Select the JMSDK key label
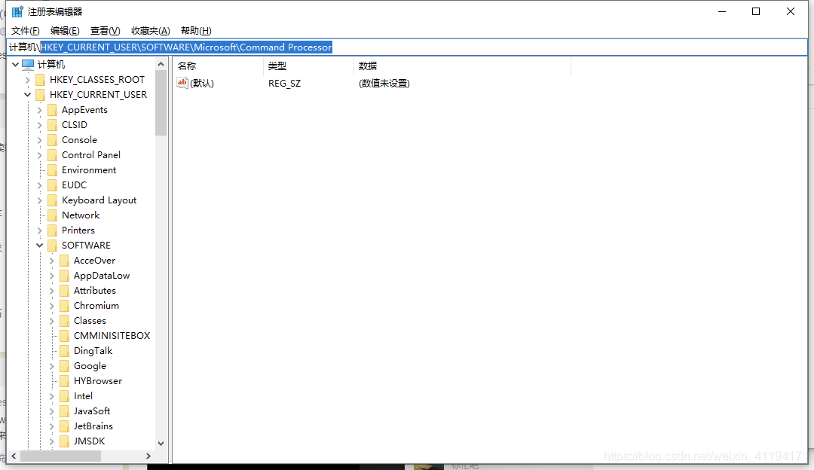 click(x=89, y=441)
